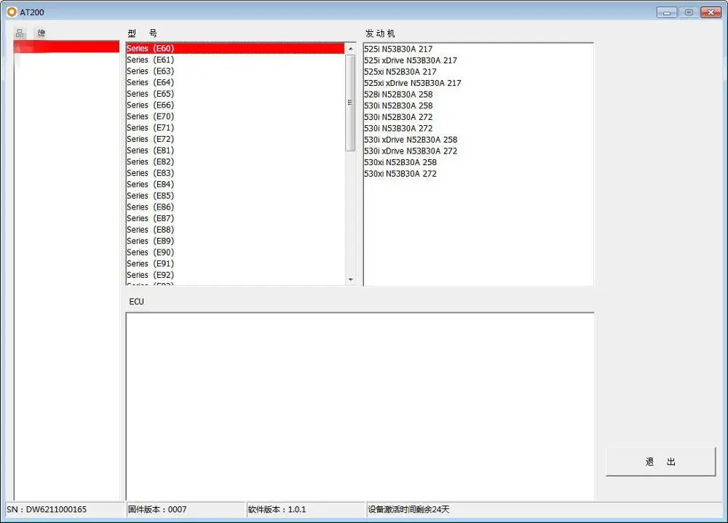
Task: Choose engine 528i N52B30A 258
Action: [398, 94]
